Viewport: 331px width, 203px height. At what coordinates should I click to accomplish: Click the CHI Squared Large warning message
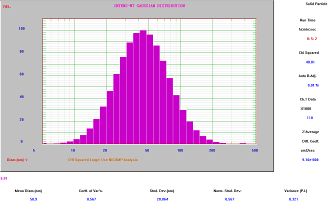[x=102, y=160]
